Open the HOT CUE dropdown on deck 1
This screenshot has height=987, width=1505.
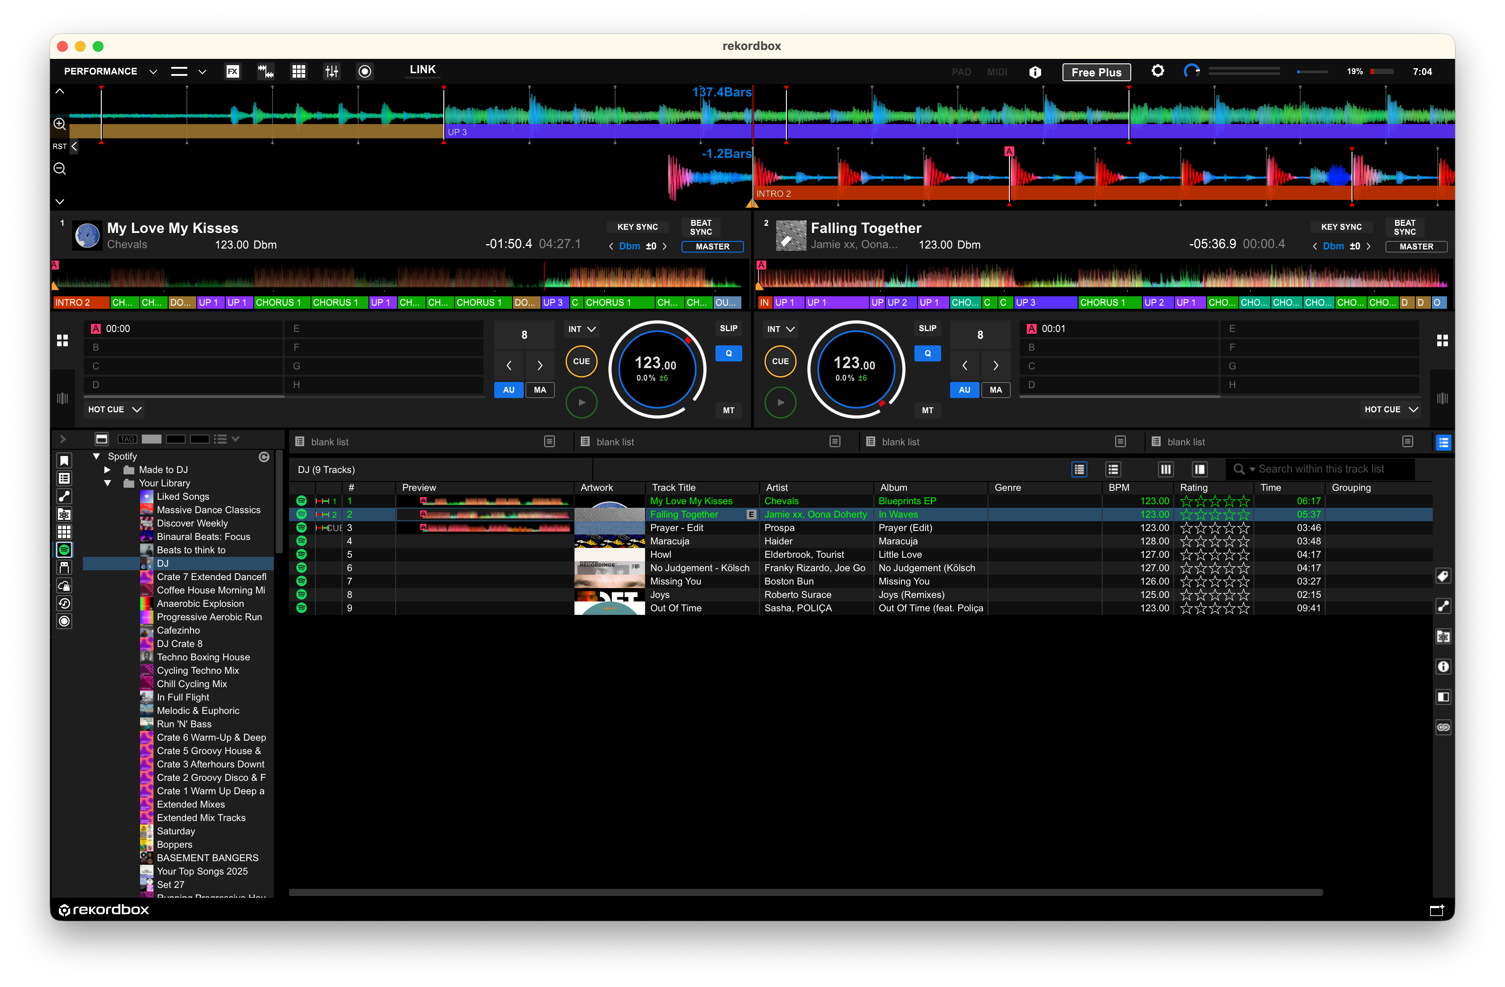[x=114, y=409]
